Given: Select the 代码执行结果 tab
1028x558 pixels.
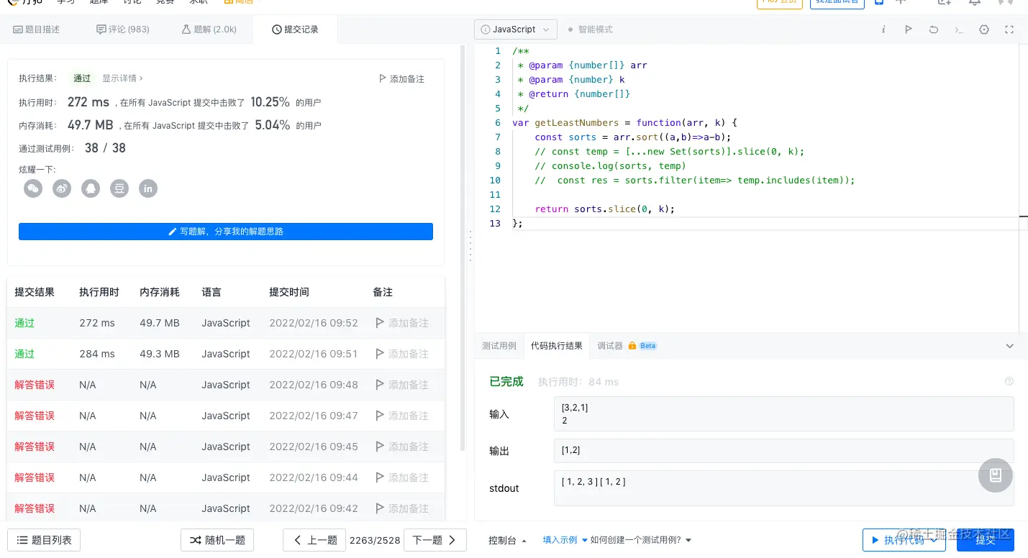Looking at the screenshot, I should click(x=557, y=346).
